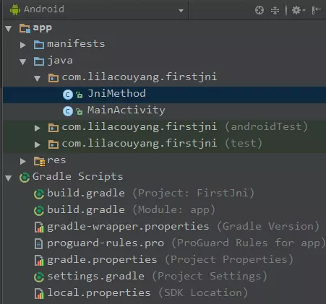Collapse the java folder
The image size is (326, 304).
pyautogui.click(x=23, y=62)
